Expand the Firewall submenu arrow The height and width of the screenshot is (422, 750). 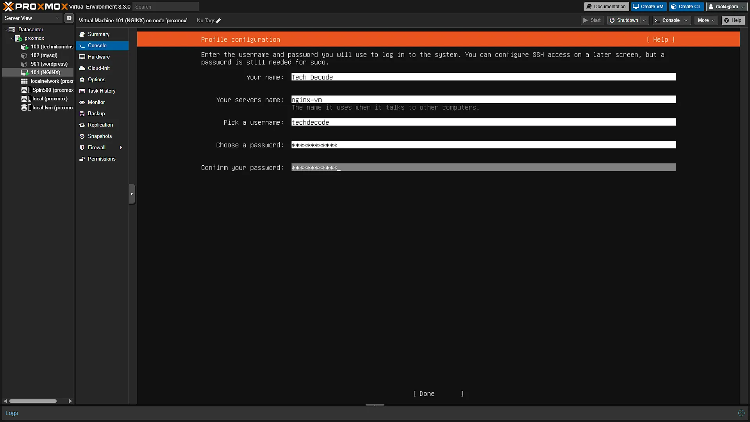(x=121, y=148)
